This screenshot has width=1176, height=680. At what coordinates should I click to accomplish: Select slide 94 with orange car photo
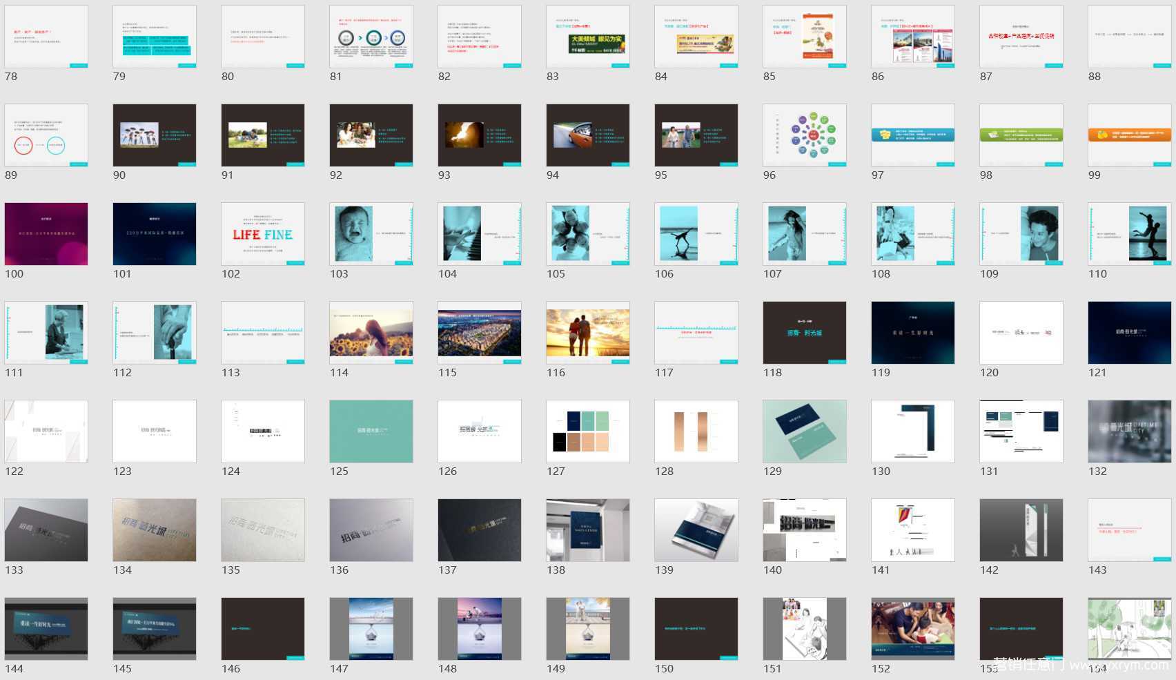pyautogui.click(x=588, y=135)
